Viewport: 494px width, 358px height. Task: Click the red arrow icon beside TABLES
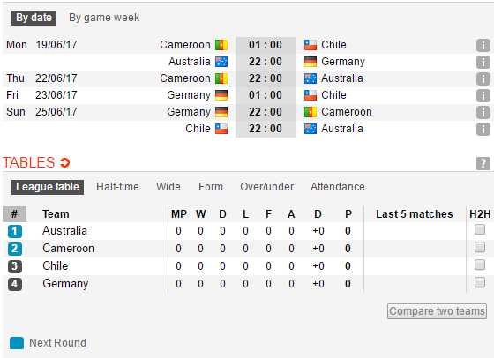click(x=65, y=163)
